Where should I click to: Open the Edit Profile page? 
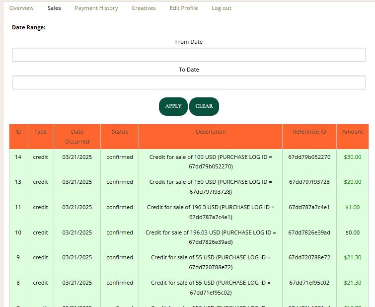[183, 8]
